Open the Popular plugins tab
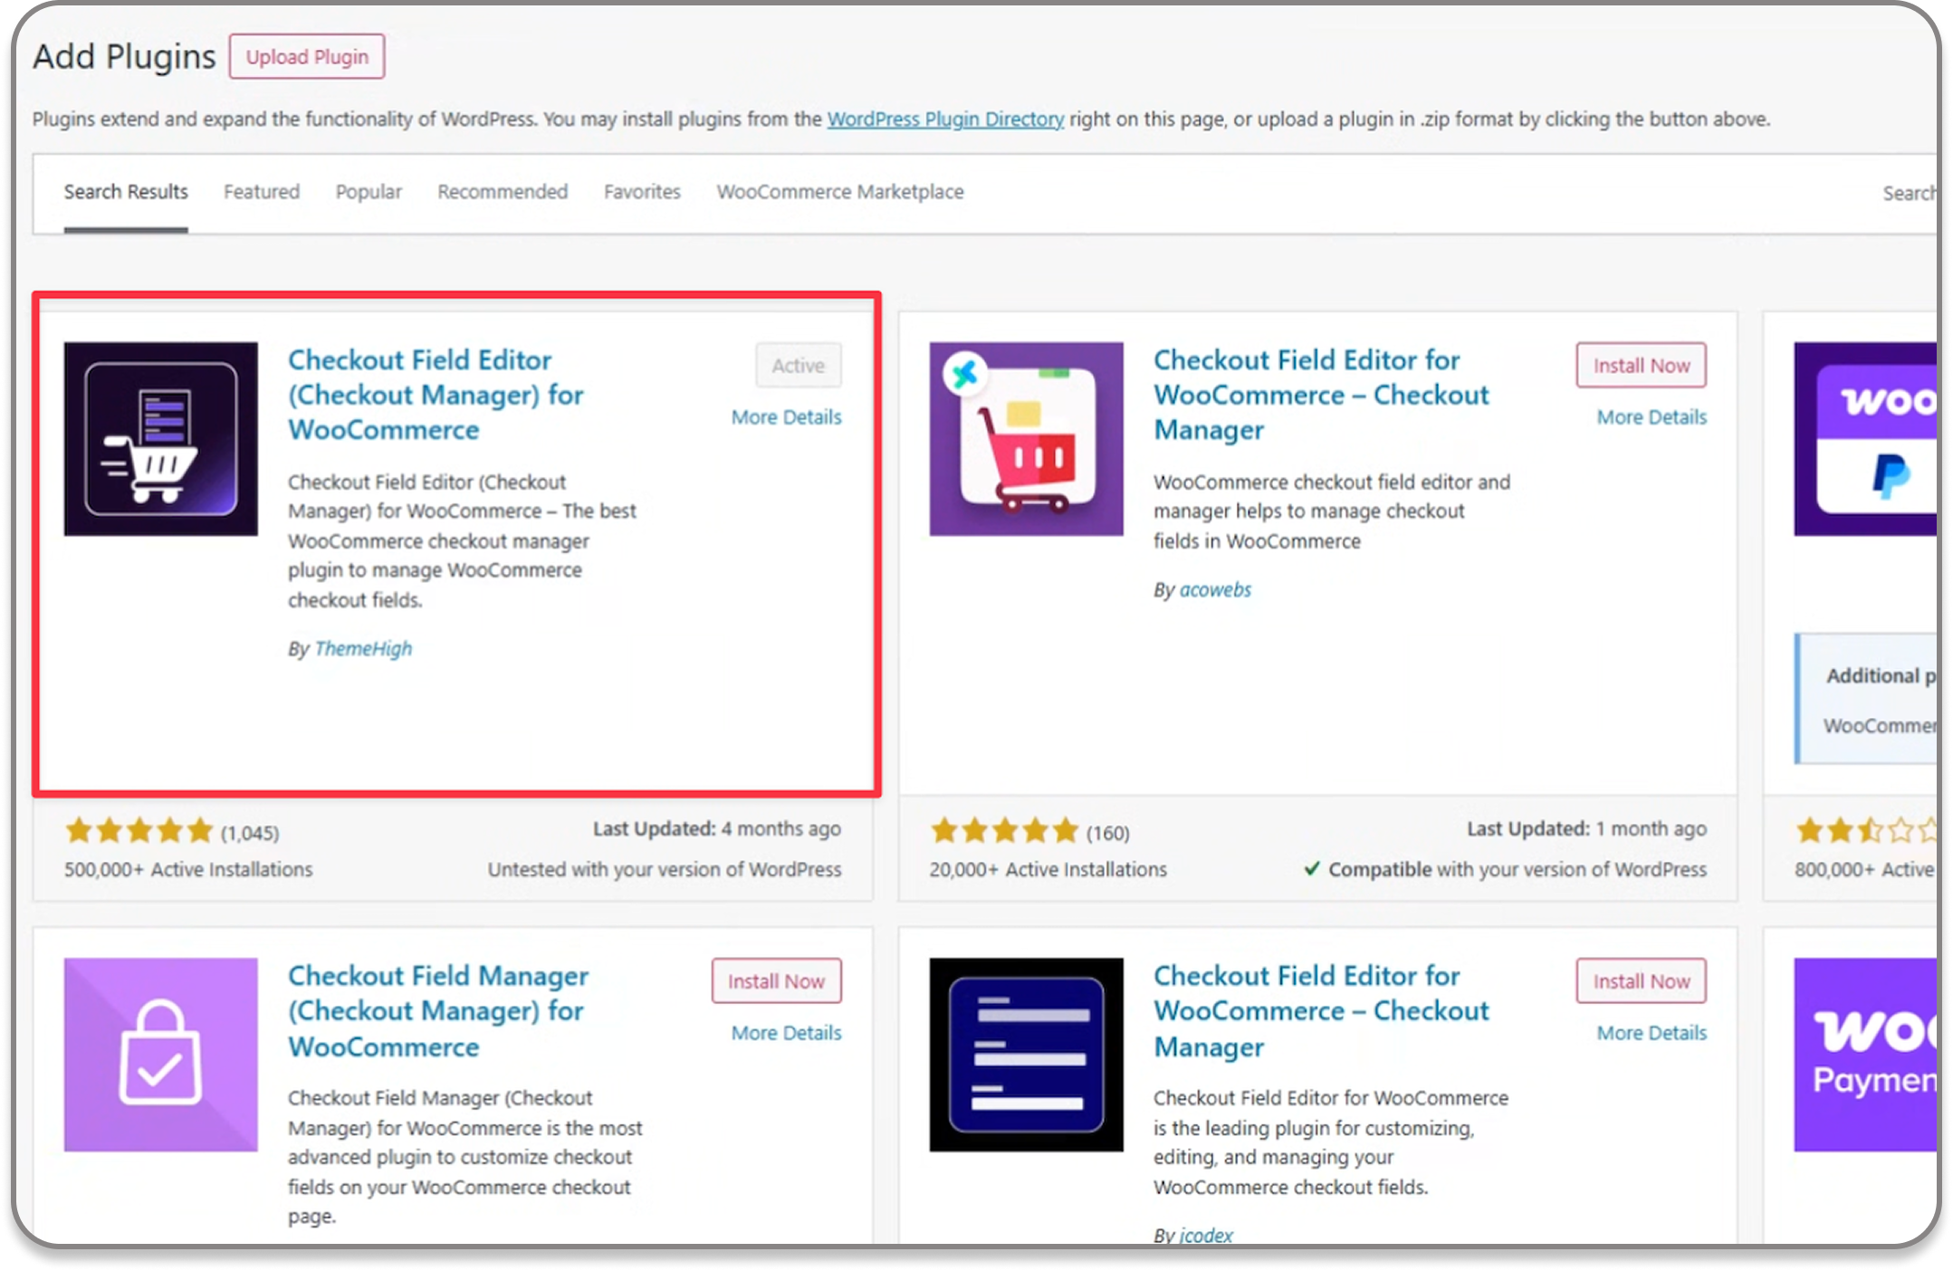The image size is (1953, 1271). click(369, 192)
